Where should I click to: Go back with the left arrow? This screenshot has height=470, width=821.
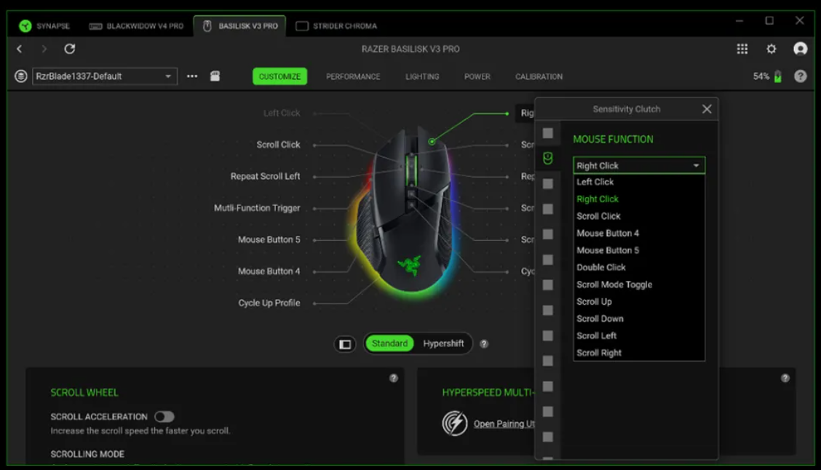[x=20, y=49]
